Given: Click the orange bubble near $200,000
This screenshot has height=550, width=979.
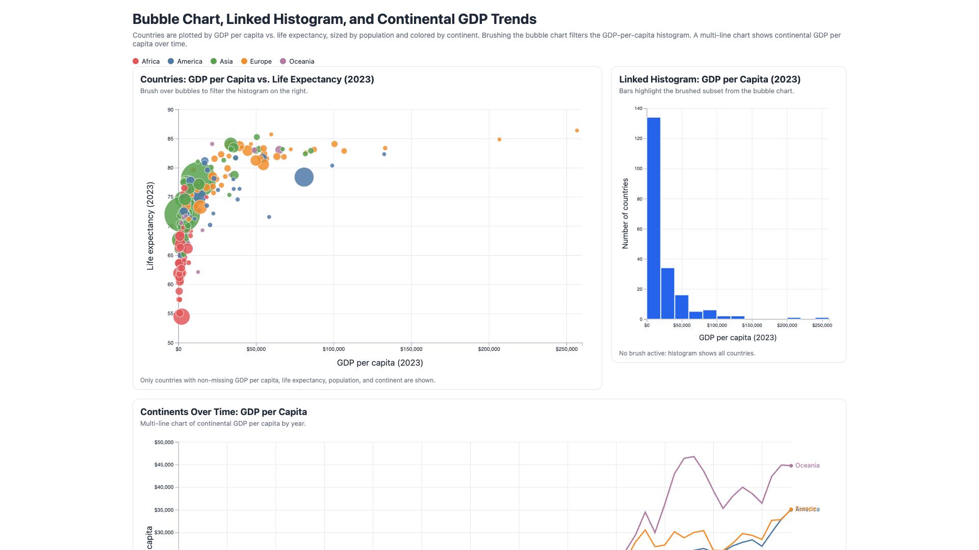Looking at the screenshot, I should [x=499, y=139].
